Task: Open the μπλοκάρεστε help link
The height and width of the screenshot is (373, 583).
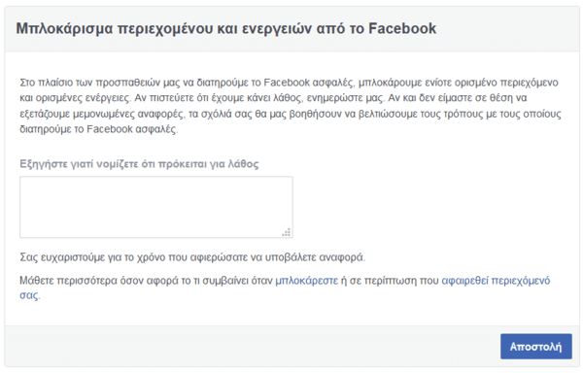Action: coord(306,280)
